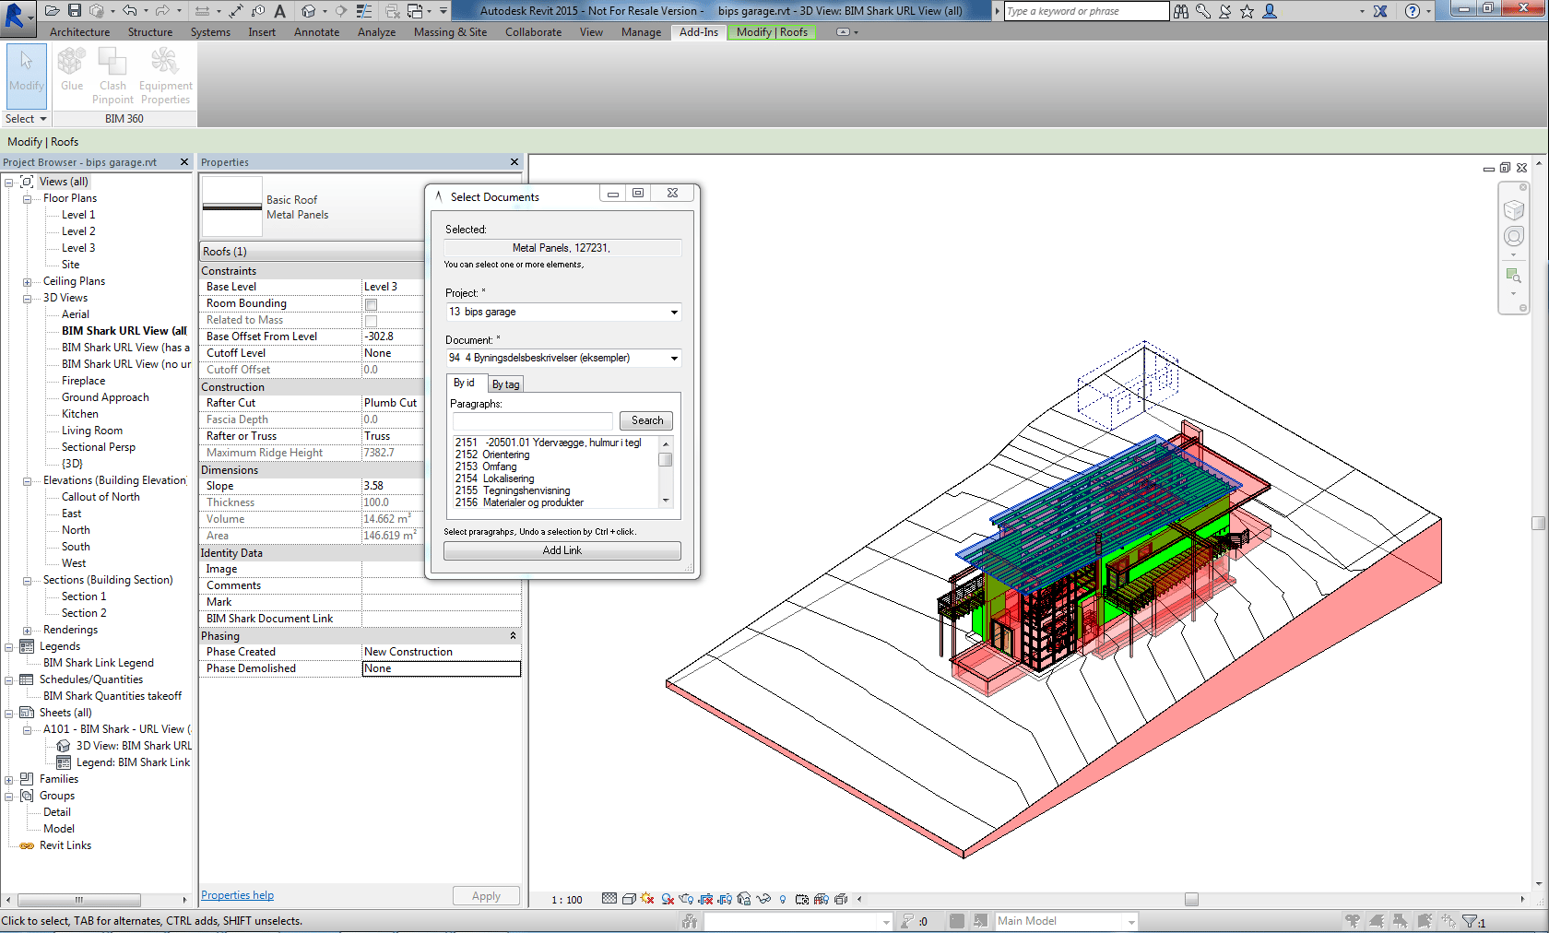Expand the Ceiling Plans node

(x=27, y=281)
